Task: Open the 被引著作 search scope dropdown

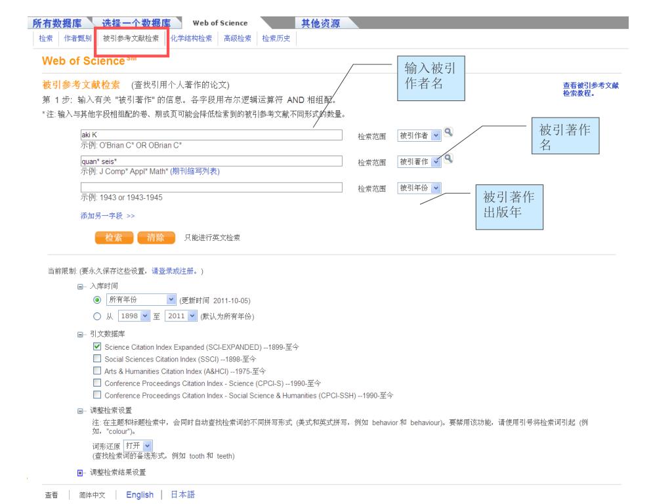Action: (x=419, y=161)
